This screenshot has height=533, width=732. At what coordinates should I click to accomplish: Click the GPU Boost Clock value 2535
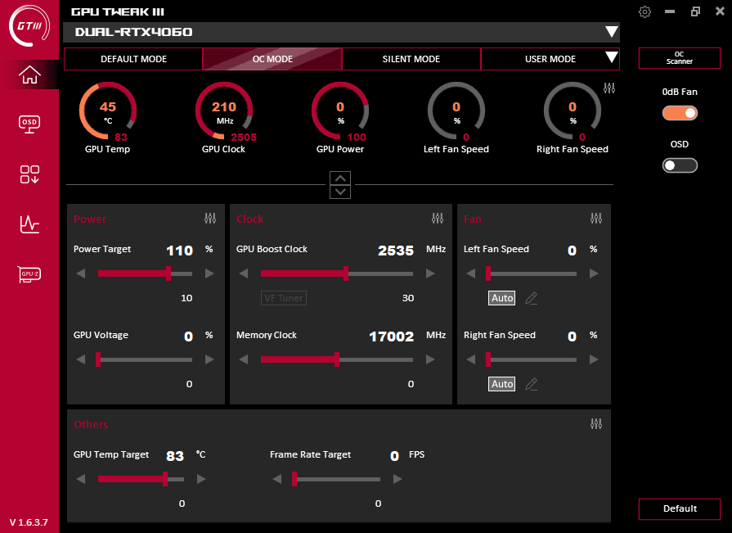pyautogui.click(x=396, y=251)
